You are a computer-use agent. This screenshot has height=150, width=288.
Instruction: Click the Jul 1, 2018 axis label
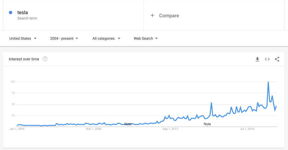247,129
